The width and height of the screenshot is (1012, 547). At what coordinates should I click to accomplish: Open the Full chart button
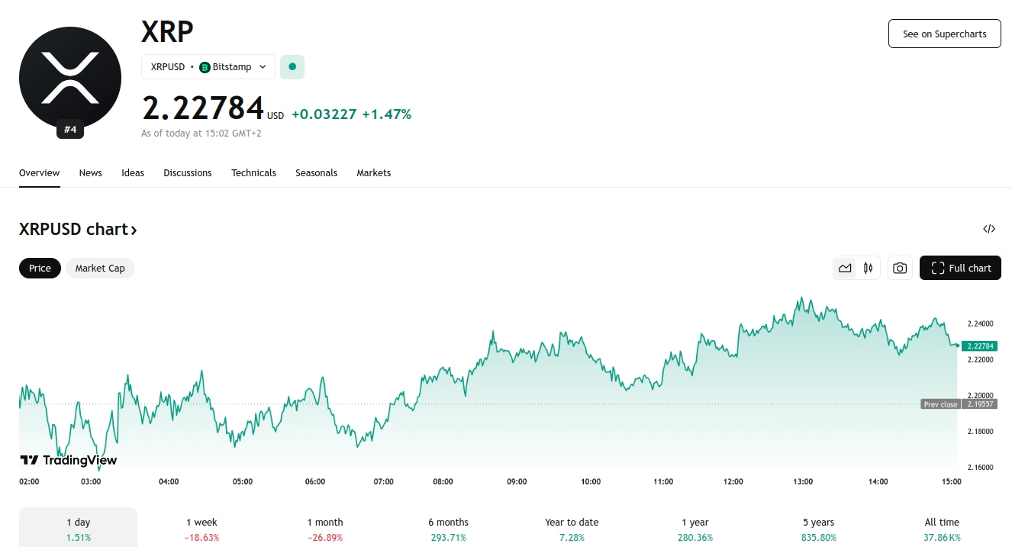[960, 268]
